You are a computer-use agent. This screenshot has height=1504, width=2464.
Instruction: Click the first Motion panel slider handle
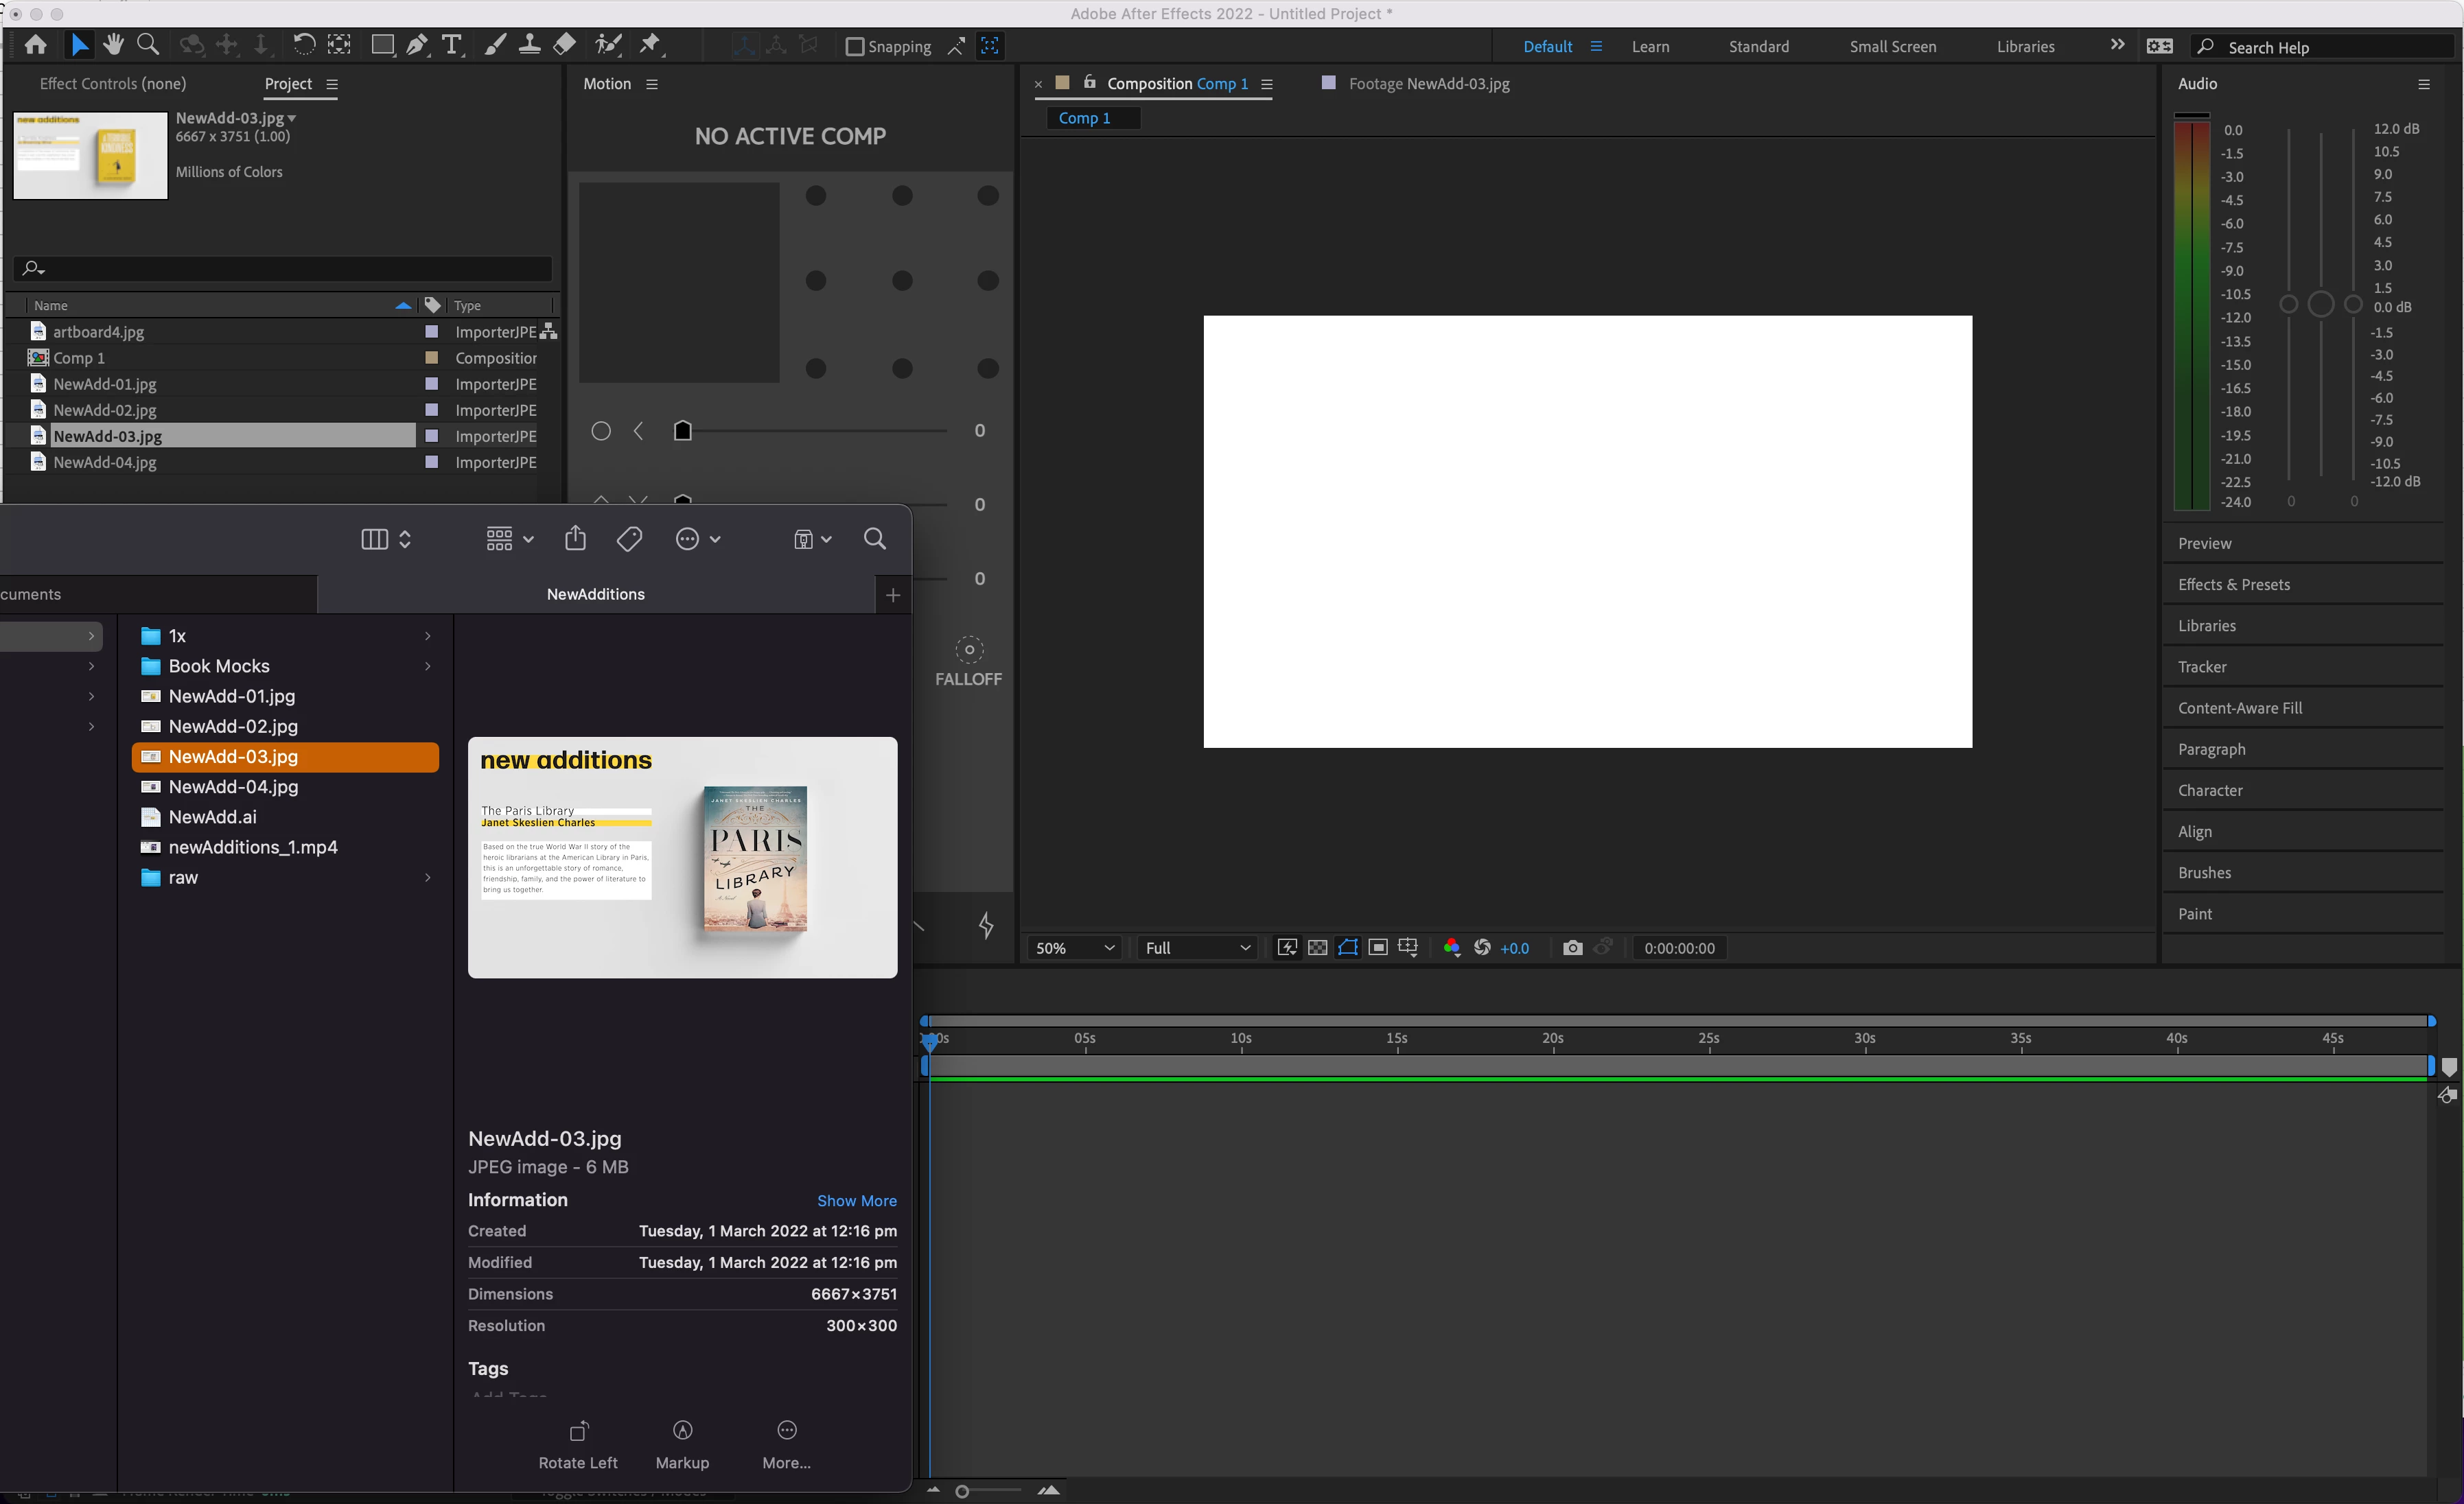(683, 431)
